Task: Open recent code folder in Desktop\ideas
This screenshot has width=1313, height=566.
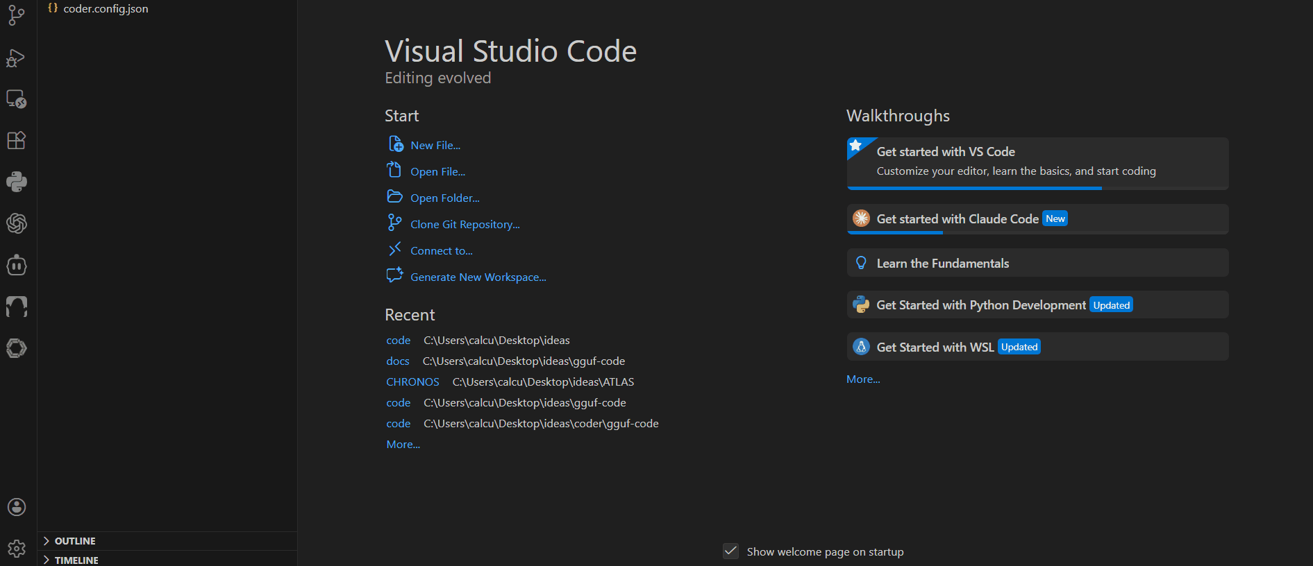Action: 399,340
